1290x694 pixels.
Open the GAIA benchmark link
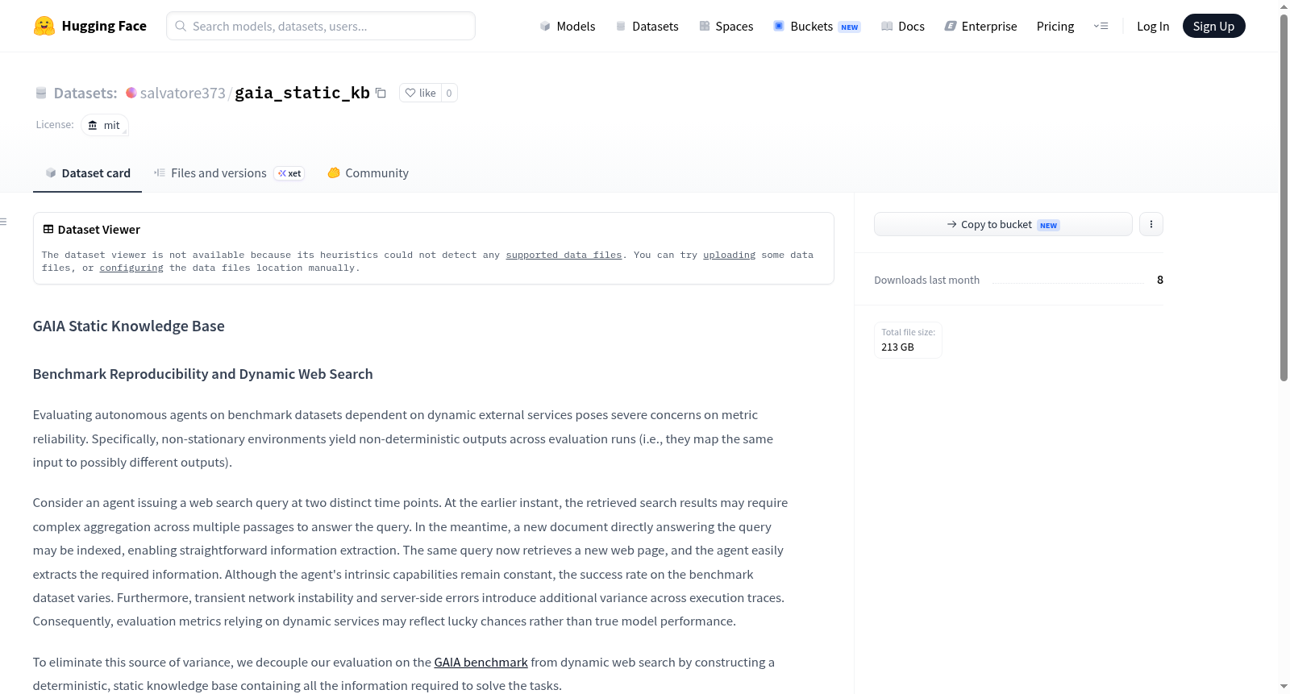481,663
